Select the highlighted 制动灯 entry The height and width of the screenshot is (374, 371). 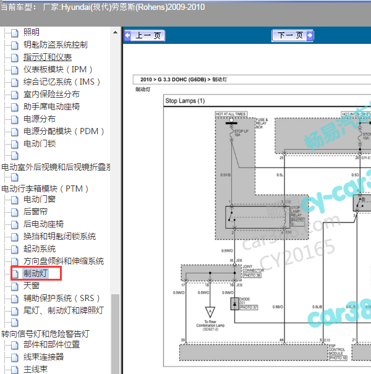click(35, 273)
